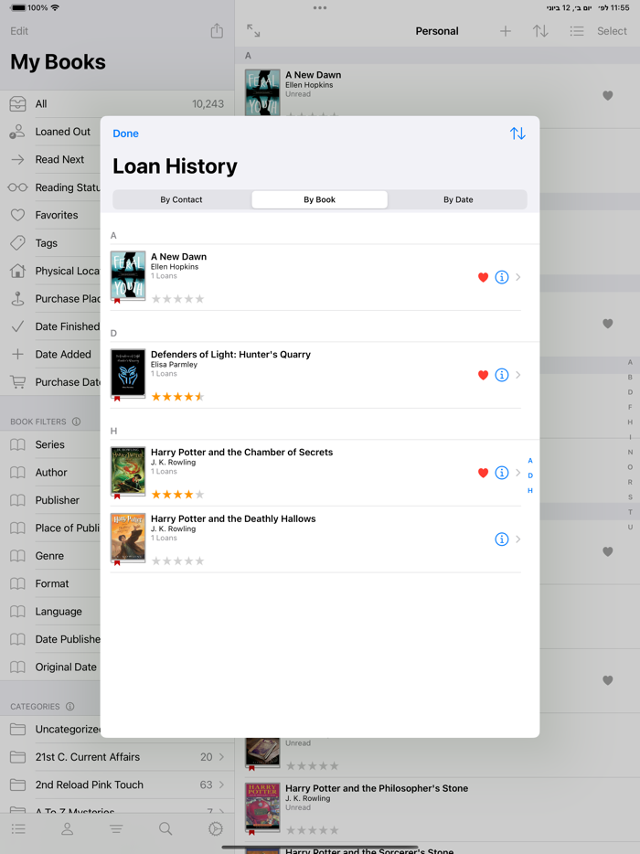The height and width of the screenshot is (854, 640).
Task: Jump to letter T in background index
Action: pos(630,512)
